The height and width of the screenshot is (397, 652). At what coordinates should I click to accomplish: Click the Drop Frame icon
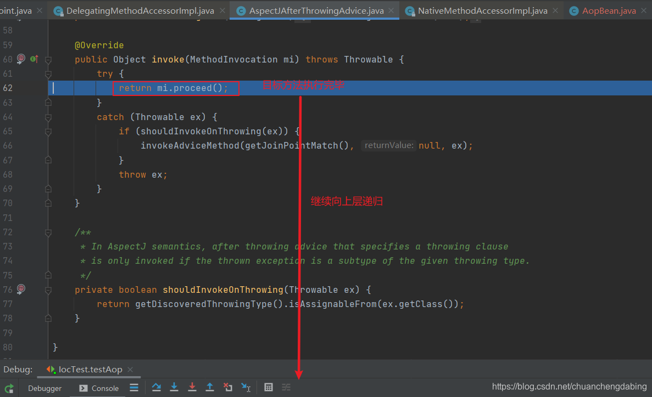point(228,388)
